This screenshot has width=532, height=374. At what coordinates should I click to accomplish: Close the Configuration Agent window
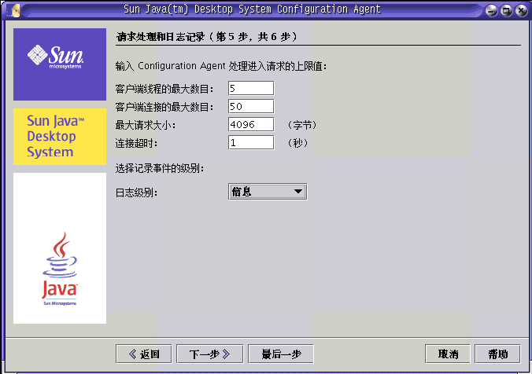pyautogui.click(x=521, y=10)
